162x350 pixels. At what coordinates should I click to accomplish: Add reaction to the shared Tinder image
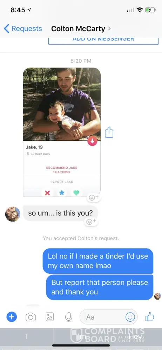(x=94, y=197)
